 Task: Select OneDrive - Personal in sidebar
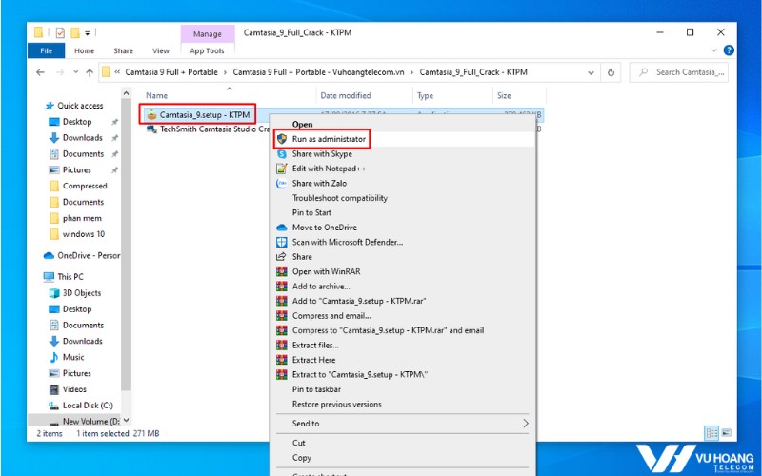89,255
